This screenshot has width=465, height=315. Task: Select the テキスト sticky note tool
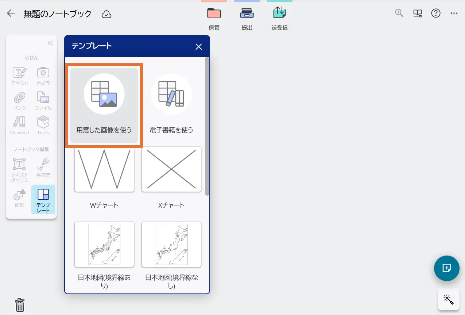[19, 76]
